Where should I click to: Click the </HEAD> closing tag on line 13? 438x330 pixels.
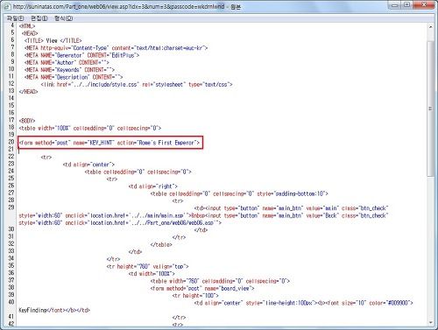[28, 92]
